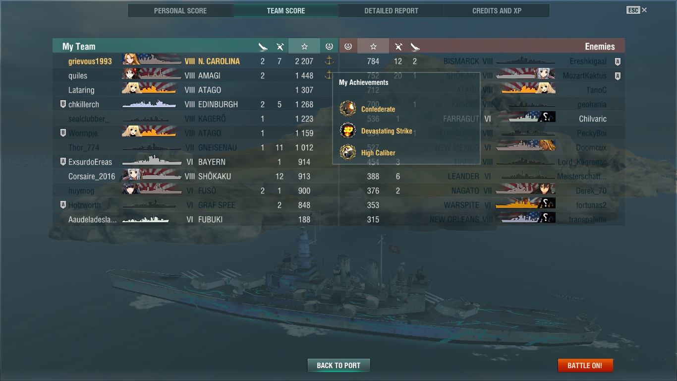
Task: Click the Devastating Strike achievement icon
Action: coord(348,130)
